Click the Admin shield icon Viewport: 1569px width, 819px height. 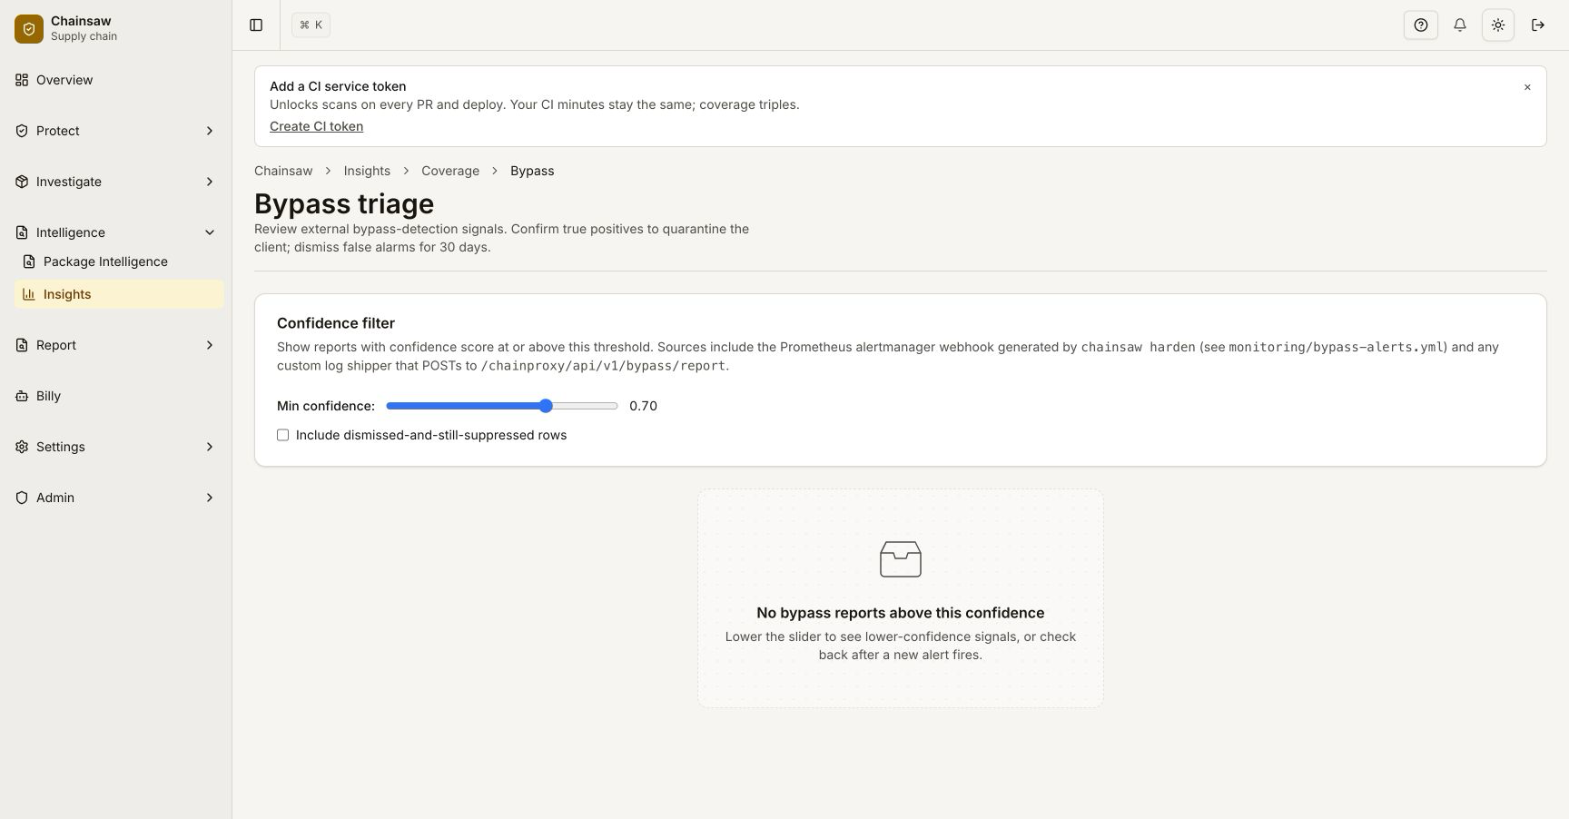pos(22,498)
